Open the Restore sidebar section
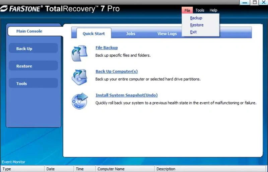Screen dimensions: 268x172 pos(33,66)
